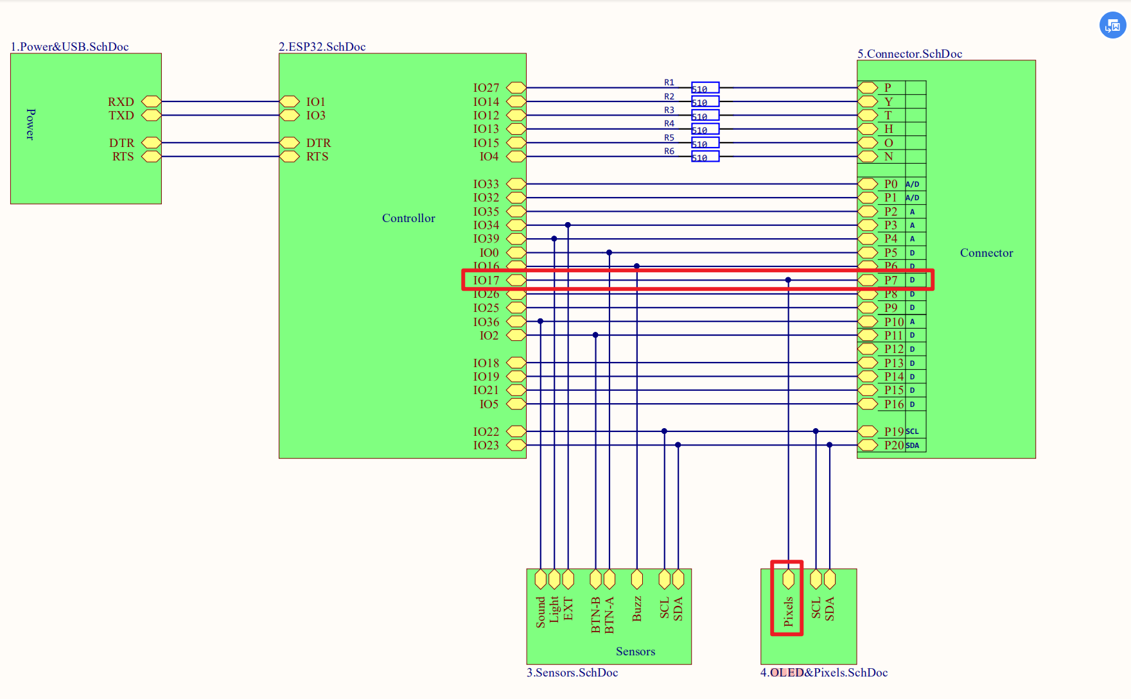Screen dimensions: 1131x699
Task: Click the Sensors designator text
Action: [635, 652]
